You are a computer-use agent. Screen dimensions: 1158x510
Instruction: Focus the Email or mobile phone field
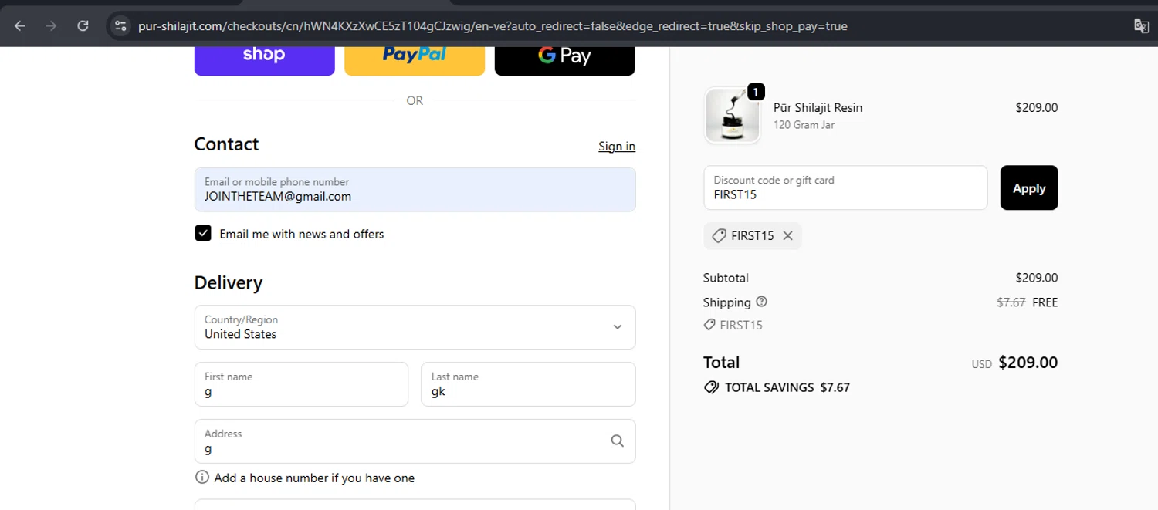pyautogui.click(x=415, y=190)
